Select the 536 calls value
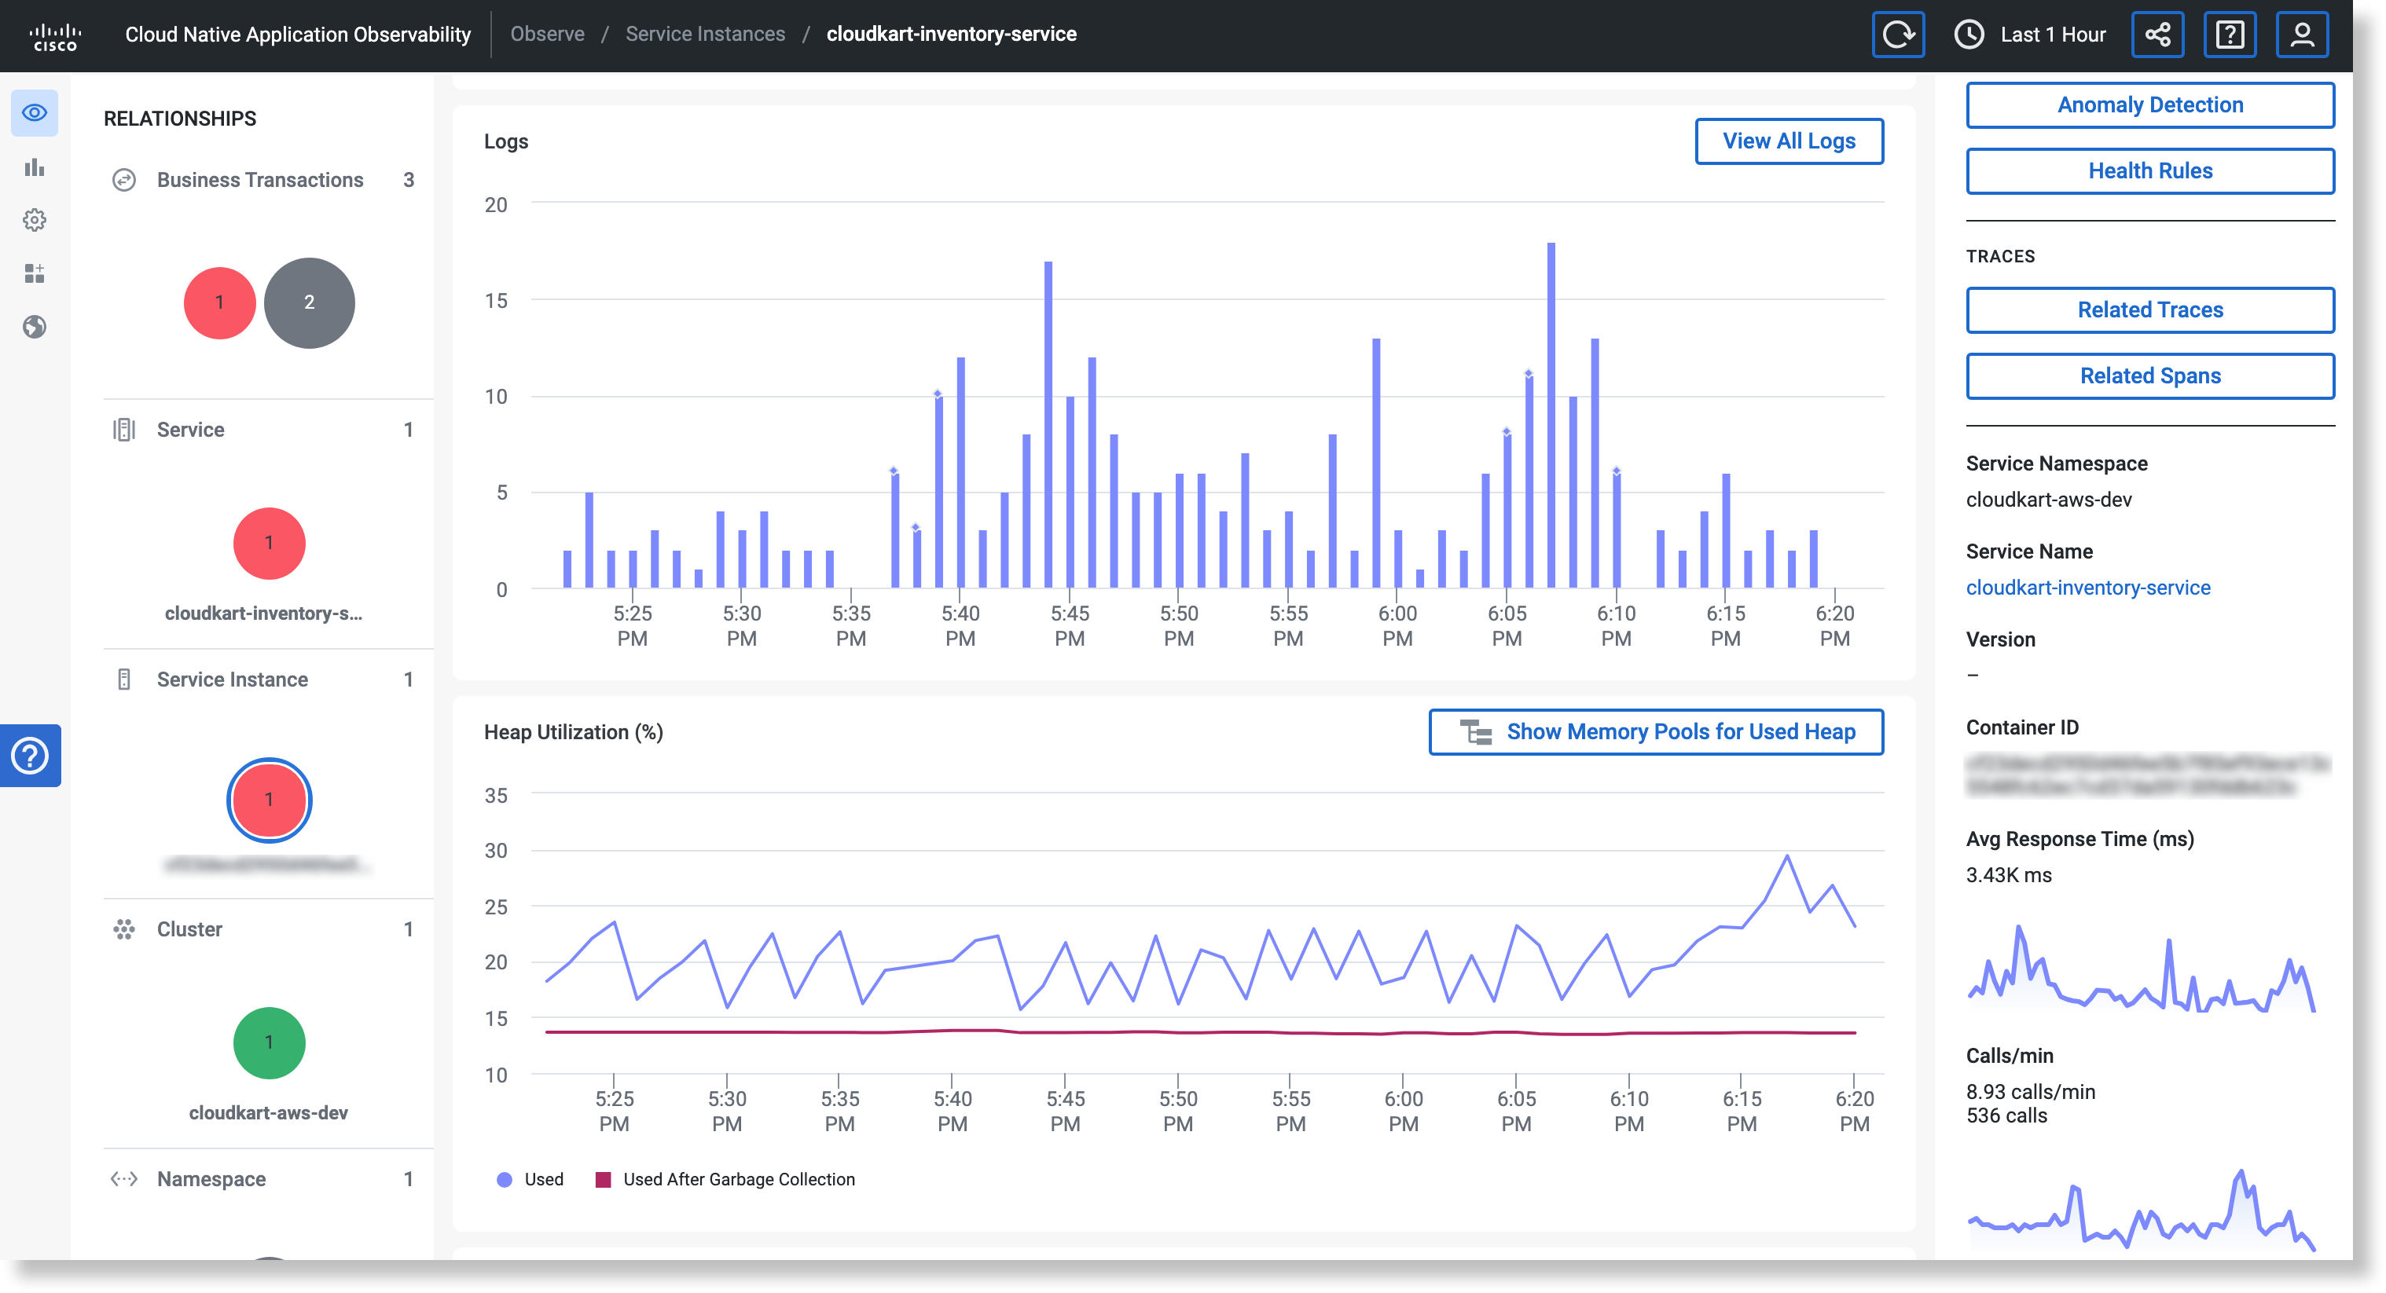 tap(2006, 1116)
